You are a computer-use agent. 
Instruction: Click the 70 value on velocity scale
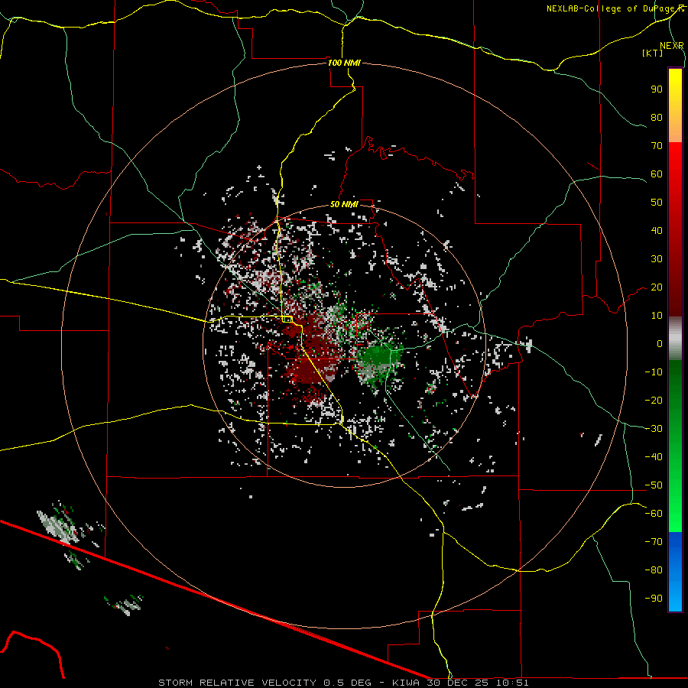point(657,146)
